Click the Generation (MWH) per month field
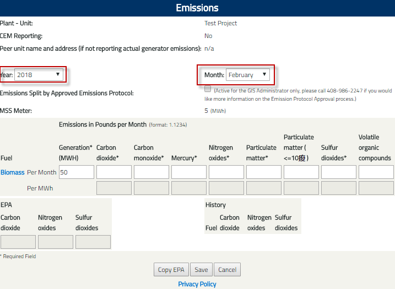 pos(76,172)
